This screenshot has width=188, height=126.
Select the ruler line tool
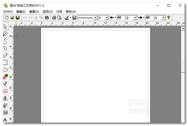click(5, 55)
